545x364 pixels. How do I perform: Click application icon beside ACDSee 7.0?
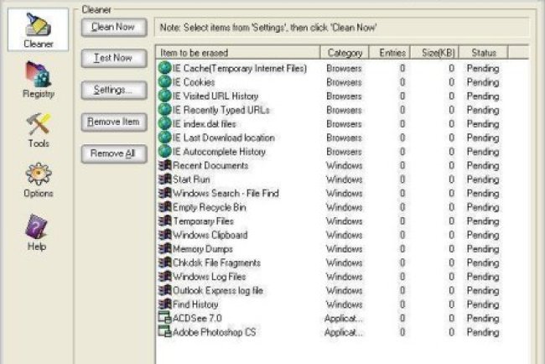(164, 318)
